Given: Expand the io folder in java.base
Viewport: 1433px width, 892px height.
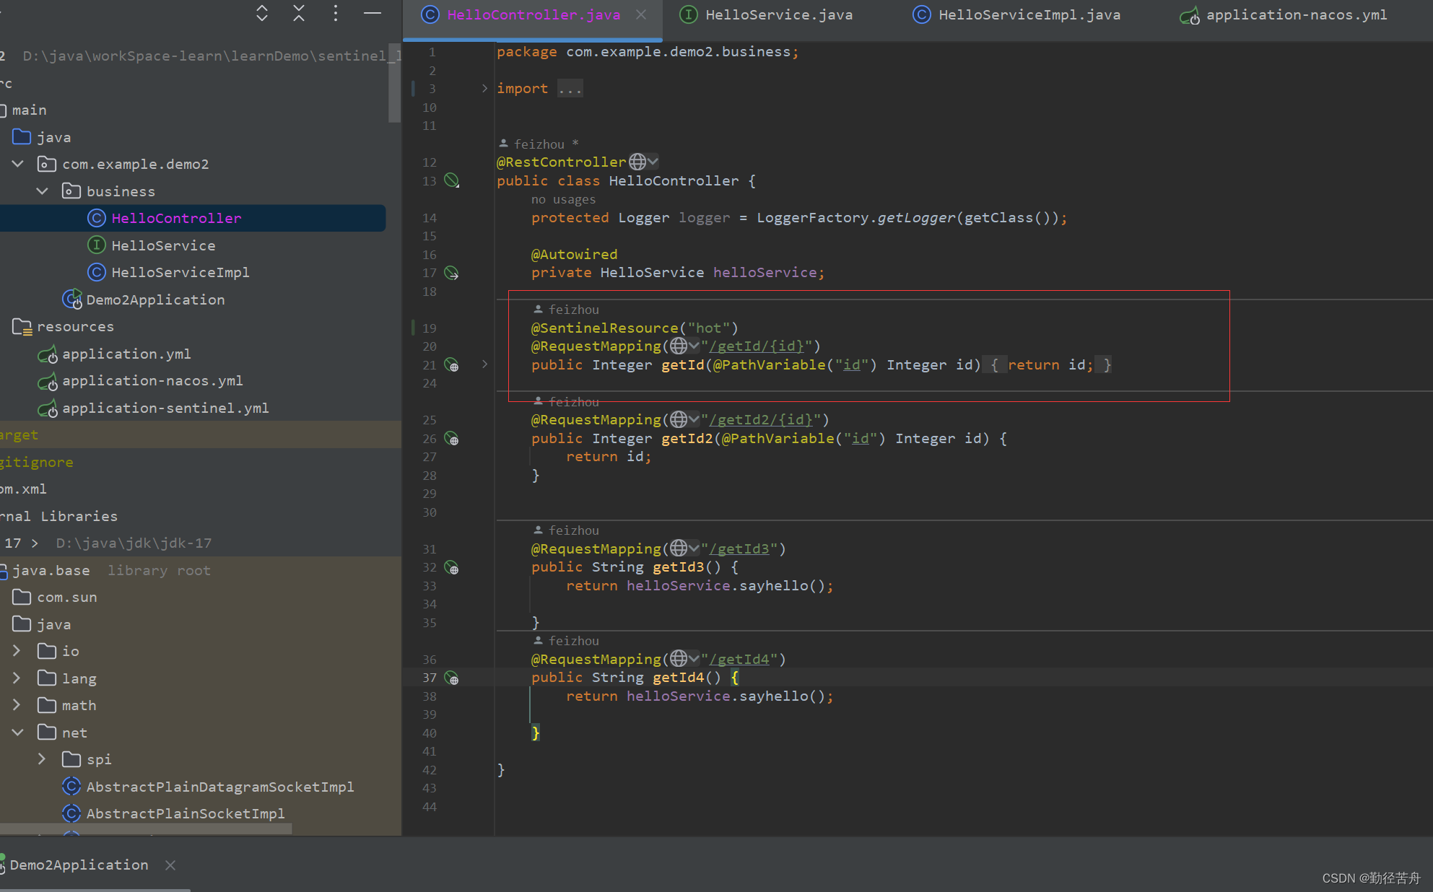Looking at the screenshot, I should pyautogui.click(x=17, y=651).
